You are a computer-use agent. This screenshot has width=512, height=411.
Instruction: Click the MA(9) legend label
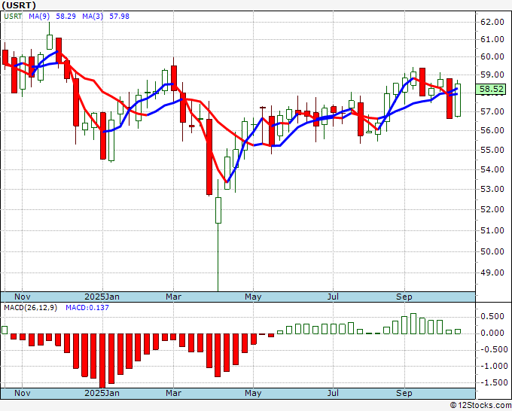point(39,16)
